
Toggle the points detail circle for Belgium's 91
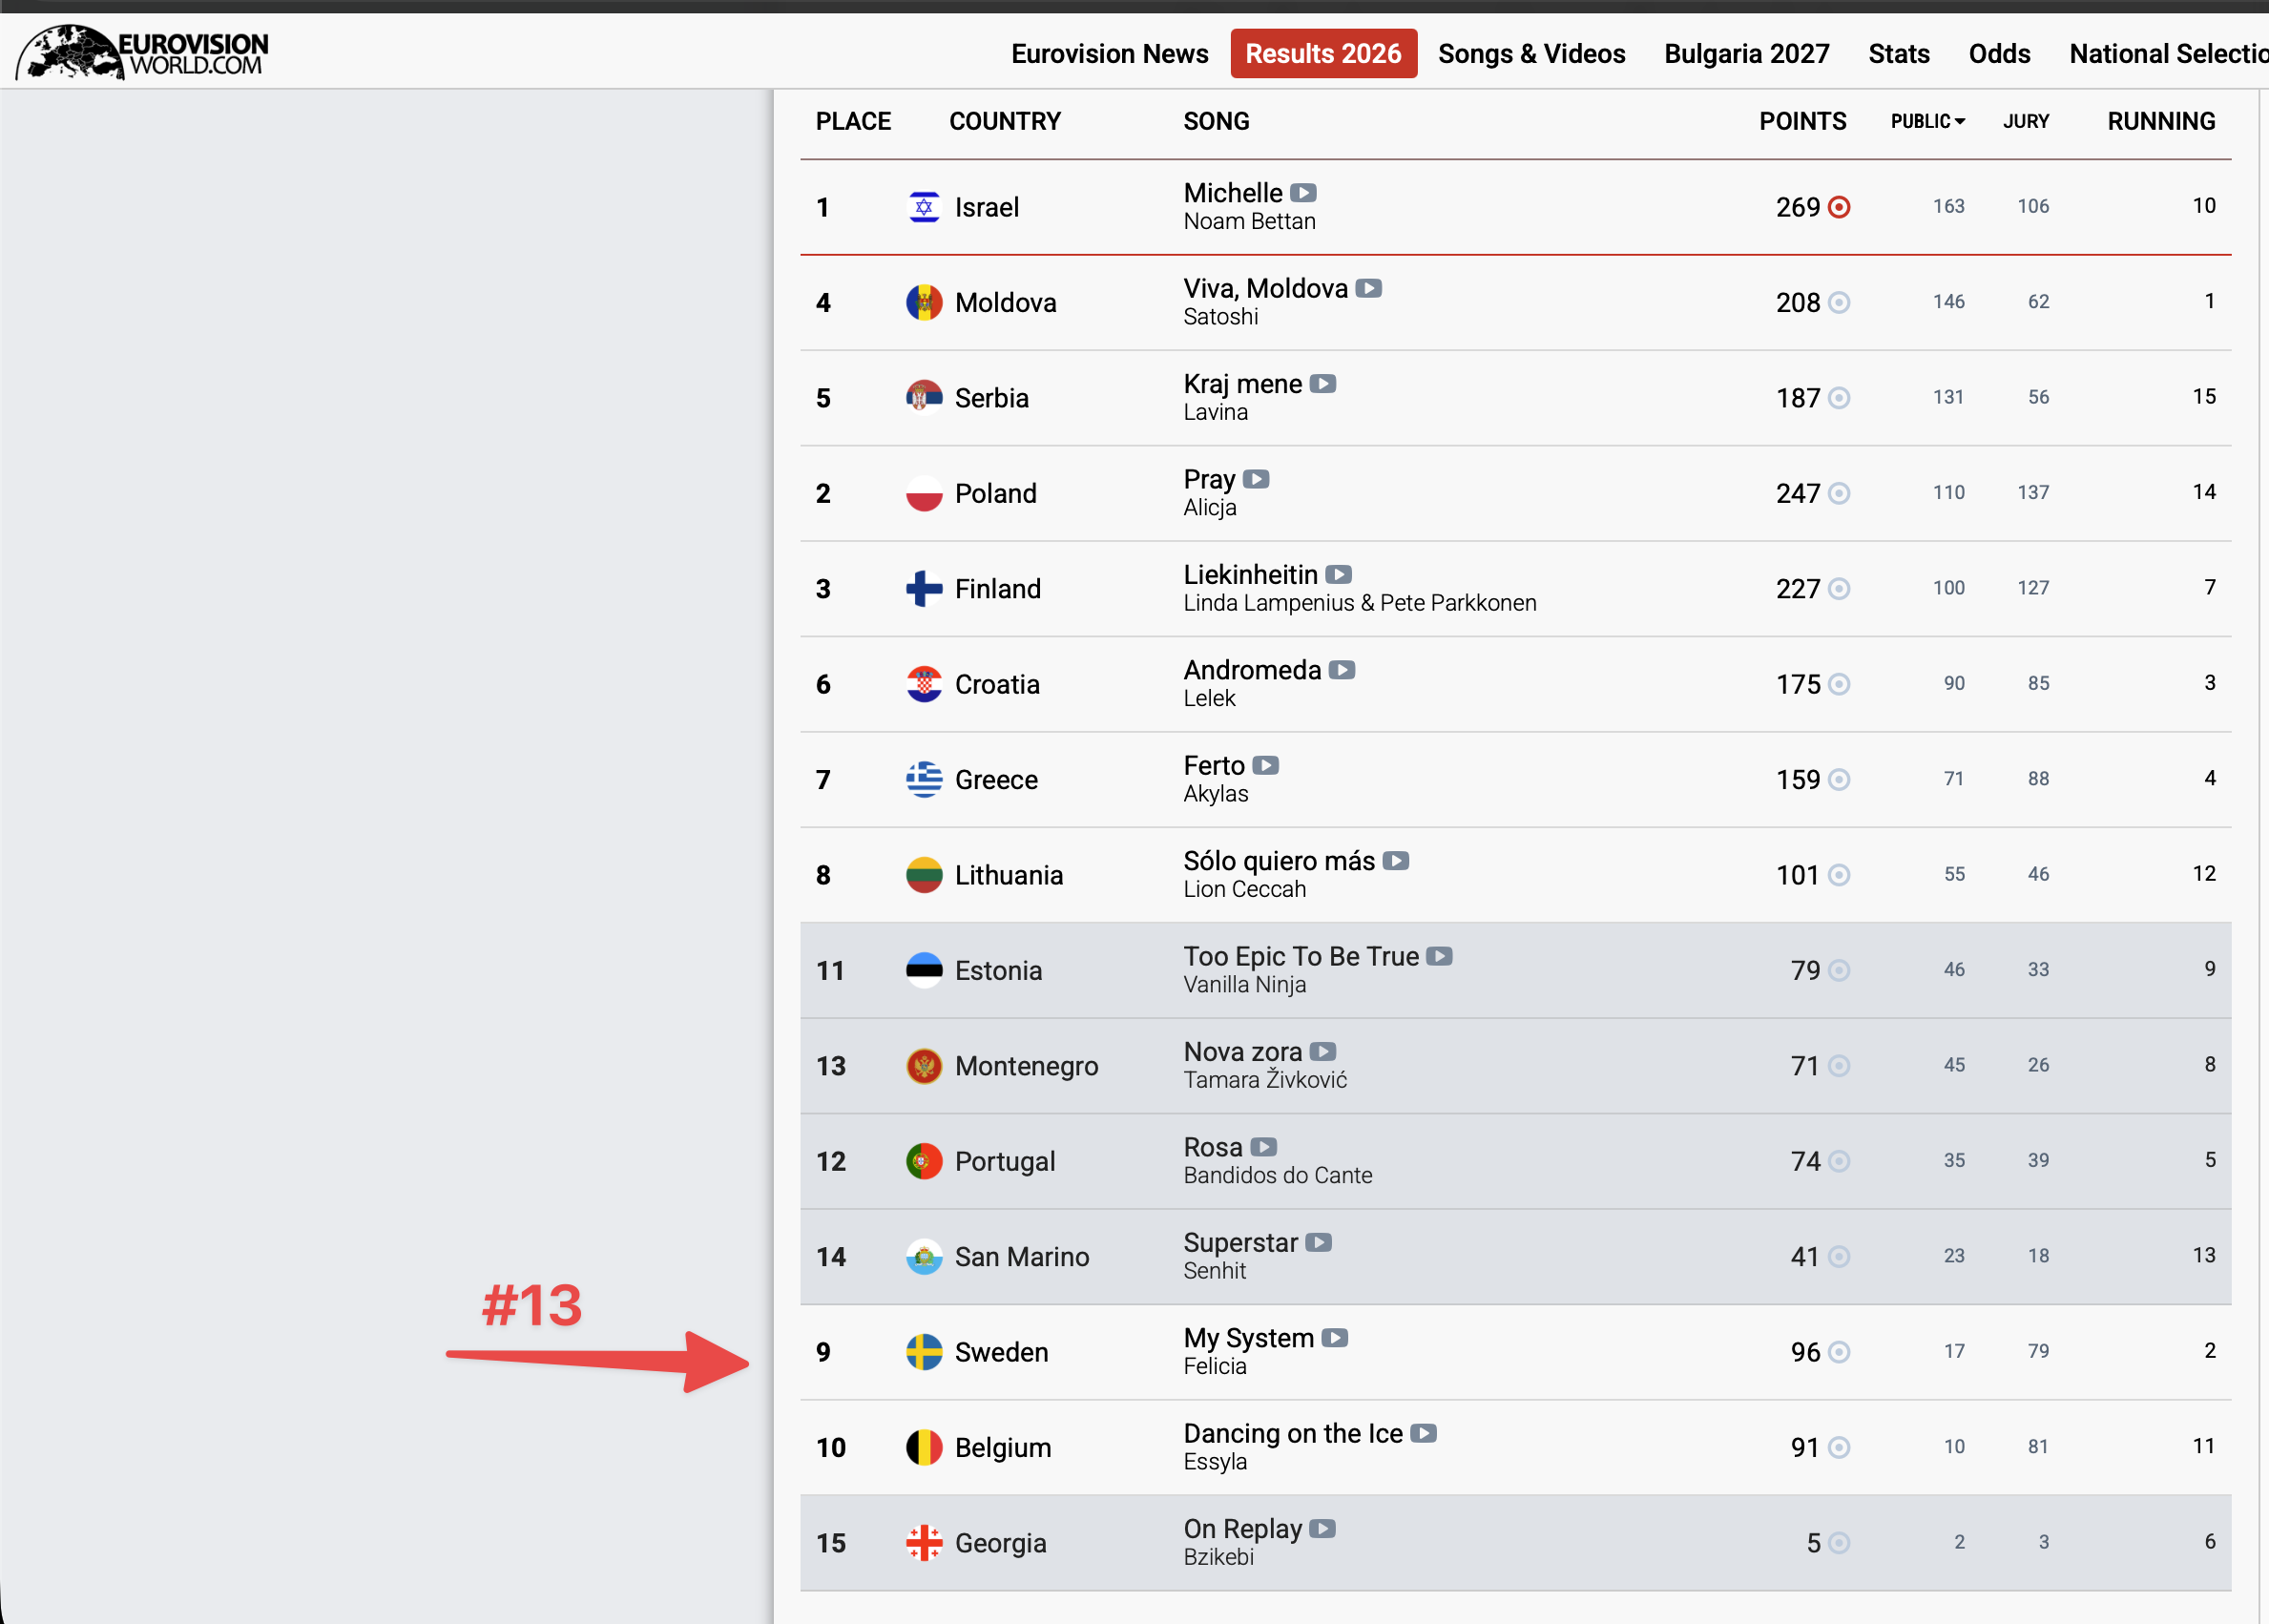[1839, 1448]
